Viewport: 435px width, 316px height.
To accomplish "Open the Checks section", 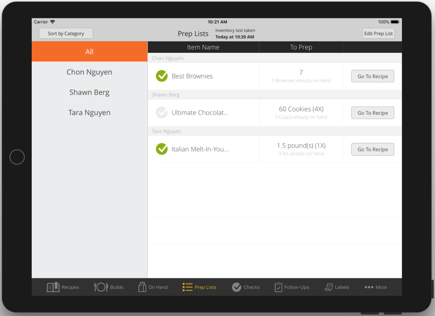I will (x=246, y=287).
